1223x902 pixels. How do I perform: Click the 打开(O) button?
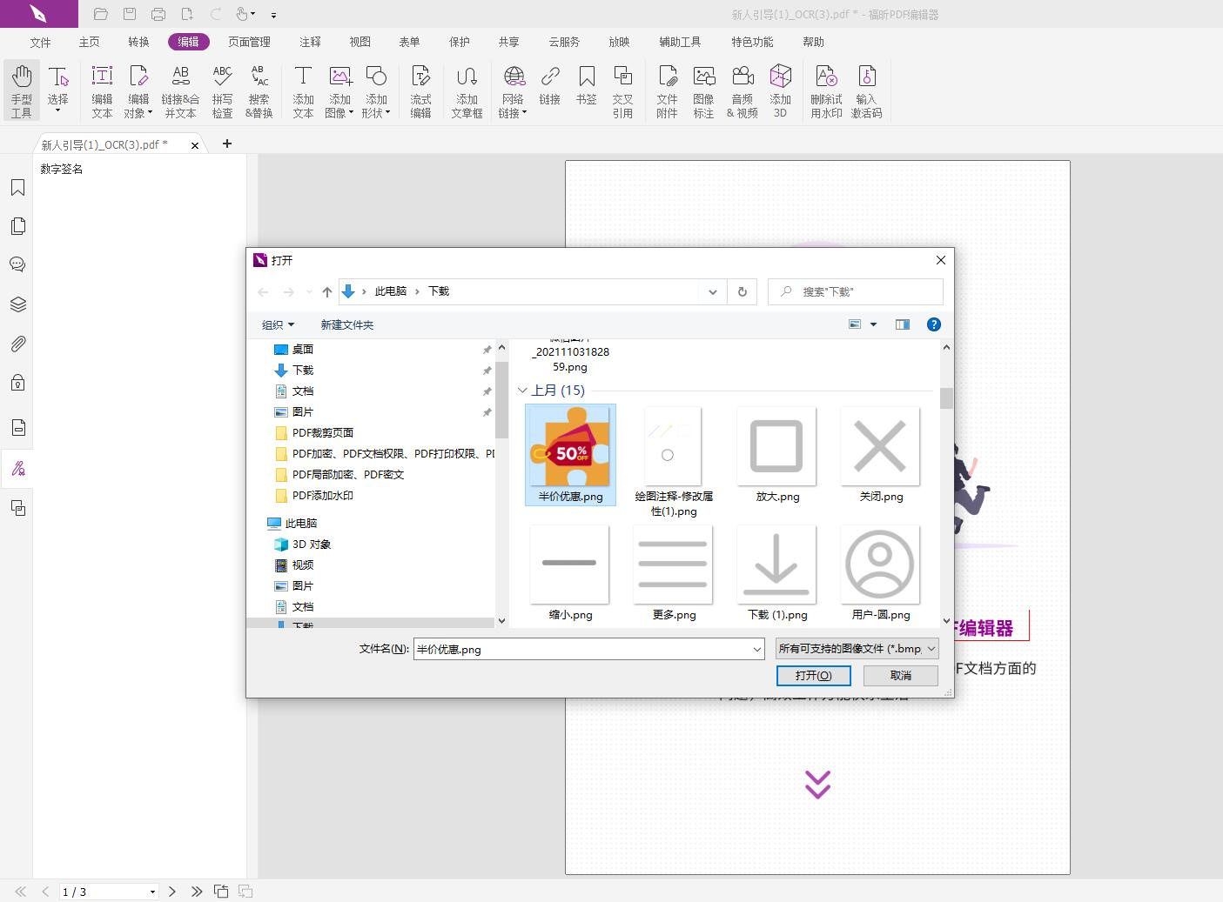point(813,676)
